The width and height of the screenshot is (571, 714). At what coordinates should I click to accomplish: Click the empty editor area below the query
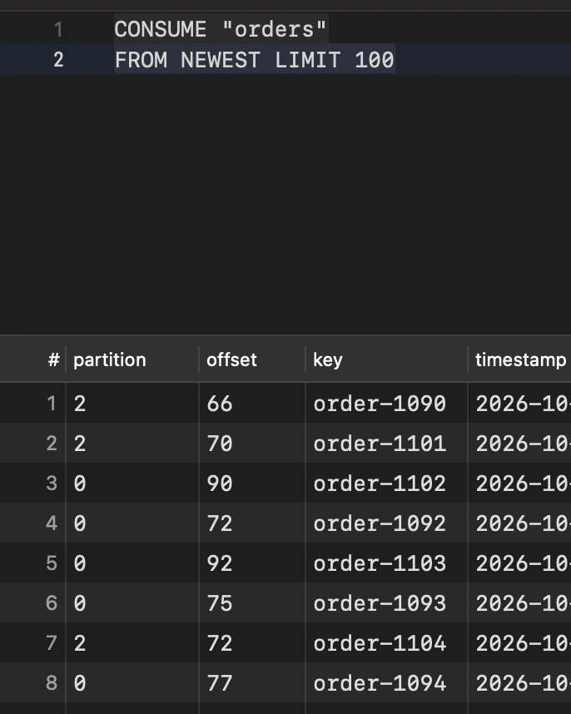(x=285, y=204)
